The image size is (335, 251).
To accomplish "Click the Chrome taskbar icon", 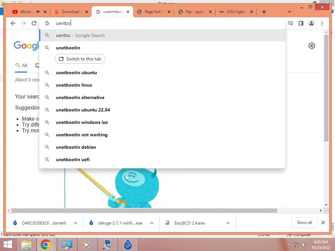I will (x=45, y=244).
